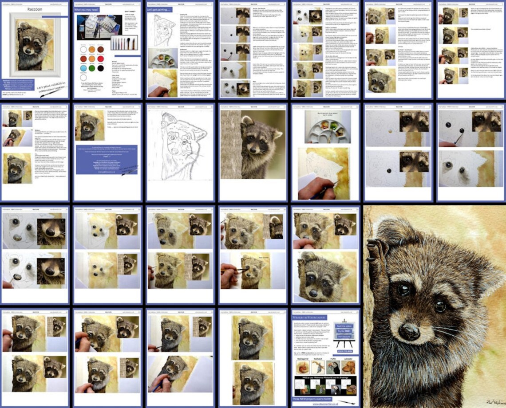The height and width of the screenshot is (408, 506).
Task: Click the blue social links box on the cover page
Action: [x=18, y=85]
